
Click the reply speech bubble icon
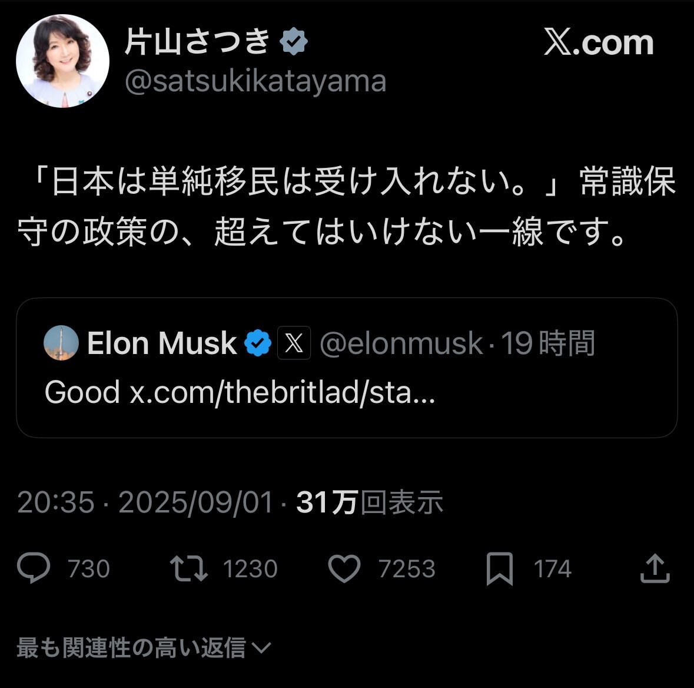pos(34,568)
